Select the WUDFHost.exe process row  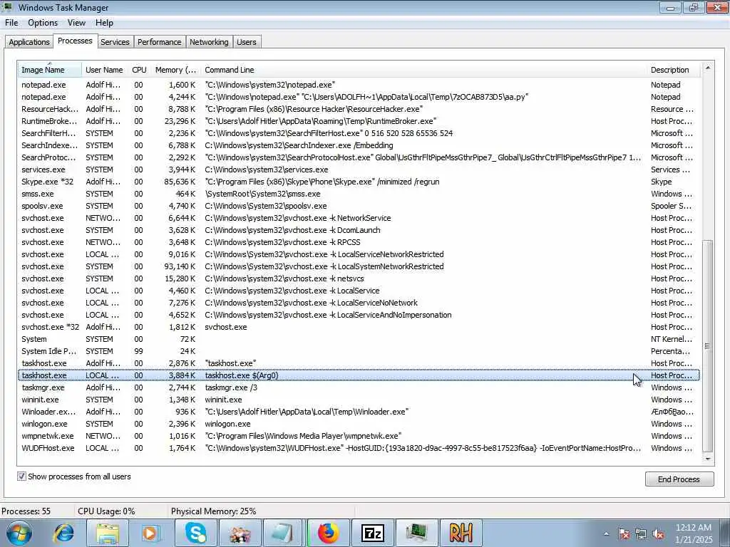[x=359, y=448]
